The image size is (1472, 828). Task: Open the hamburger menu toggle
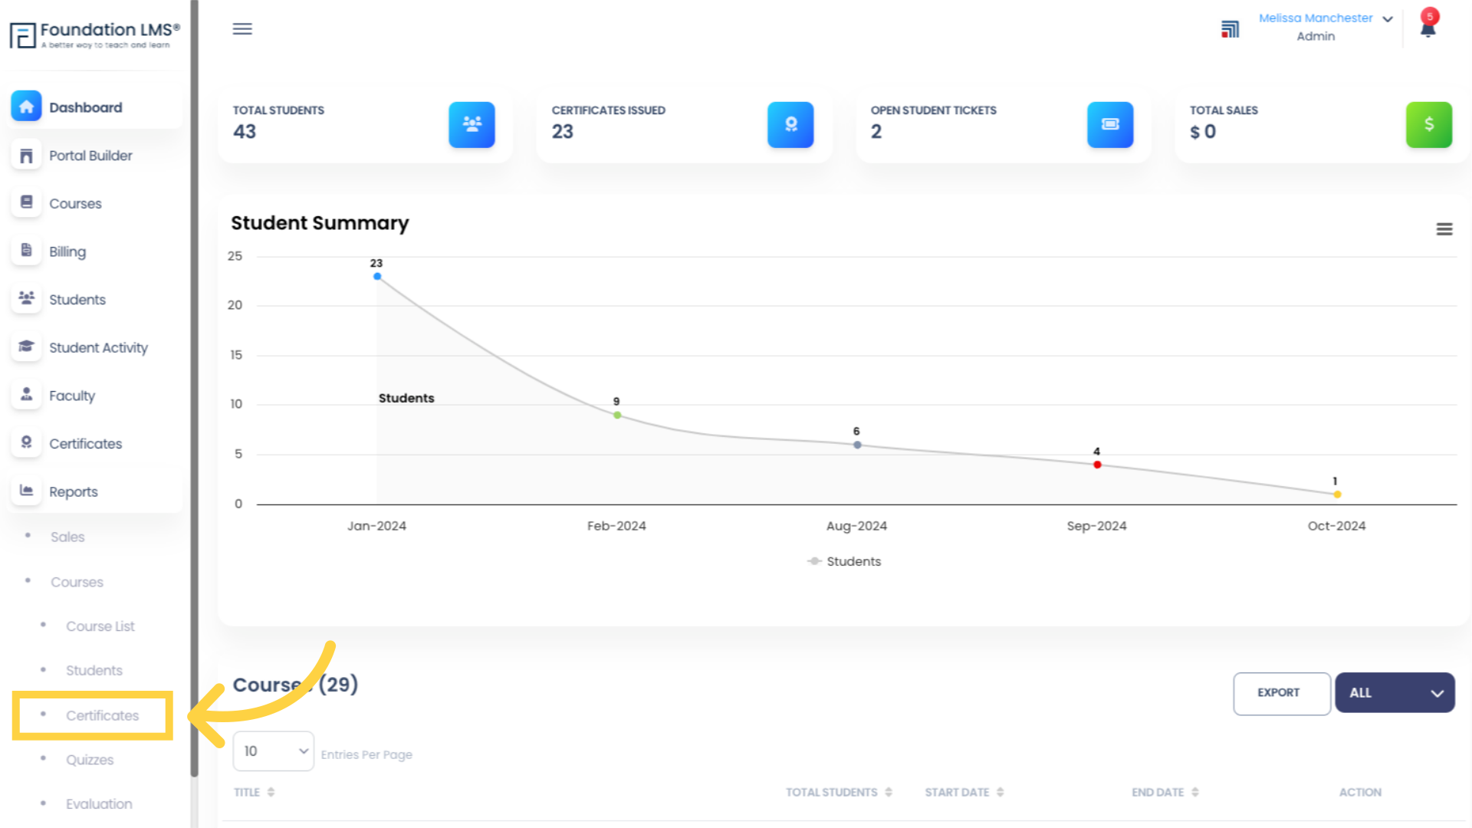pos(242,28)
